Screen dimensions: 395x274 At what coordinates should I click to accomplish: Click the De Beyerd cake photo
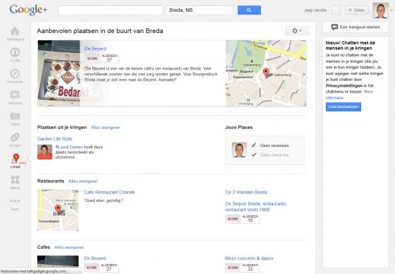pyautogui.click(x=58, y=73)
